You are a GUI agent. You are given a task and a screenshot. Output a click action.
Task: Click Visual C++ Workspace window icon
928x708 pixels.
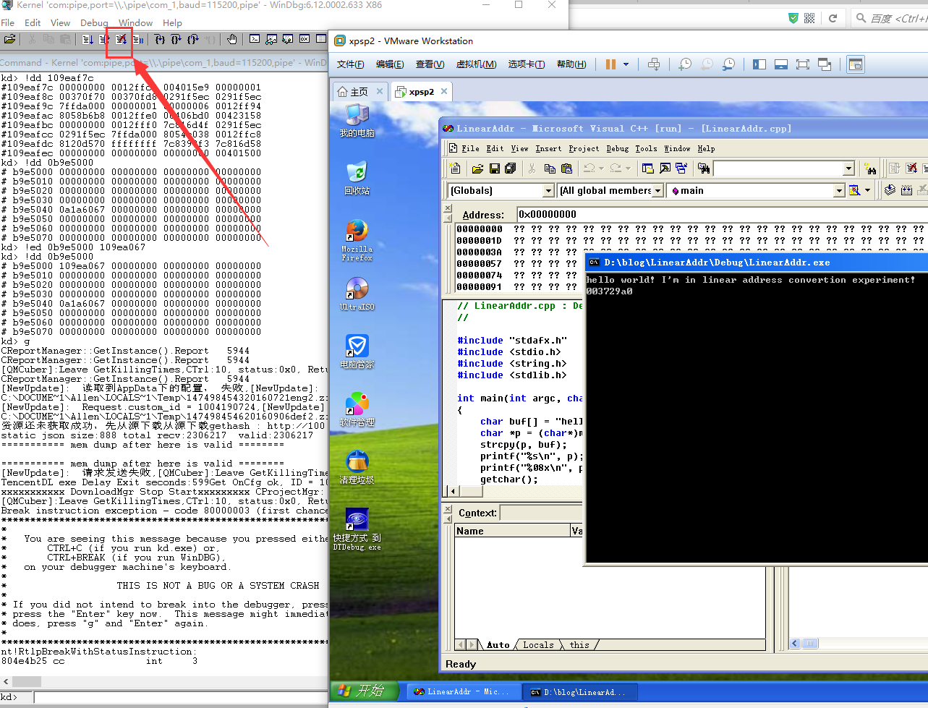click(648, 169)
